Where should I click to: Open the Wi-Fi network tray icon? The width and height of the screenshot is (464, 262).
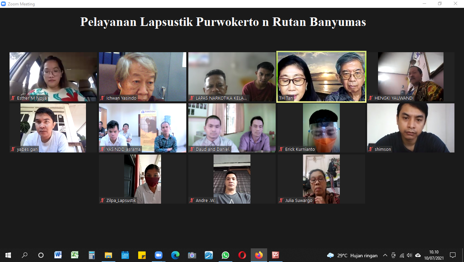[x=402, y=255]
